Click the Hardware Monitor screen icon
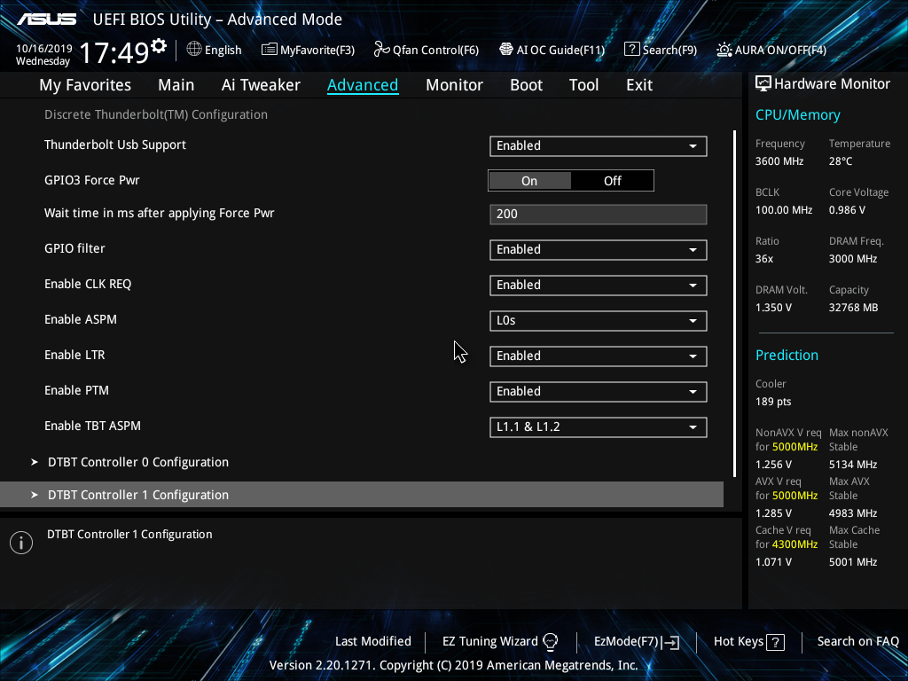This screenshot has width=908, height=681. click(x=763, y=84)
